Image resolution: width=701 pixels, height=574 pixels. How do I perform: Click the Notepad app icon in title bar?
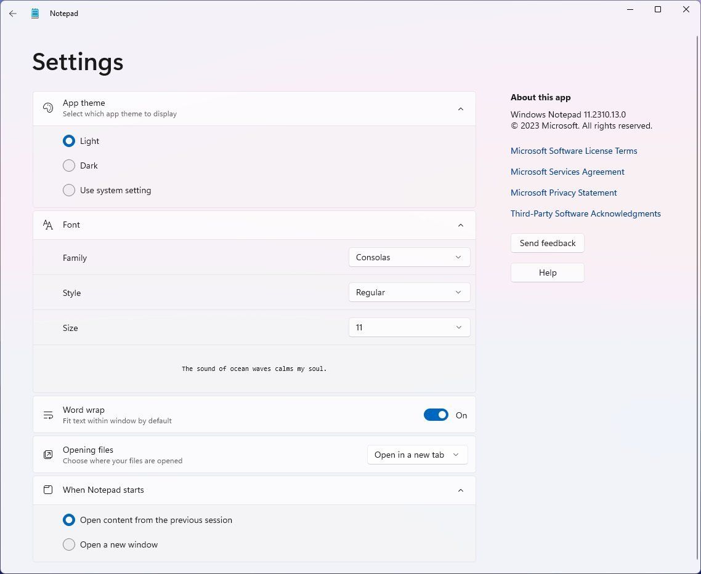[35, 14]
